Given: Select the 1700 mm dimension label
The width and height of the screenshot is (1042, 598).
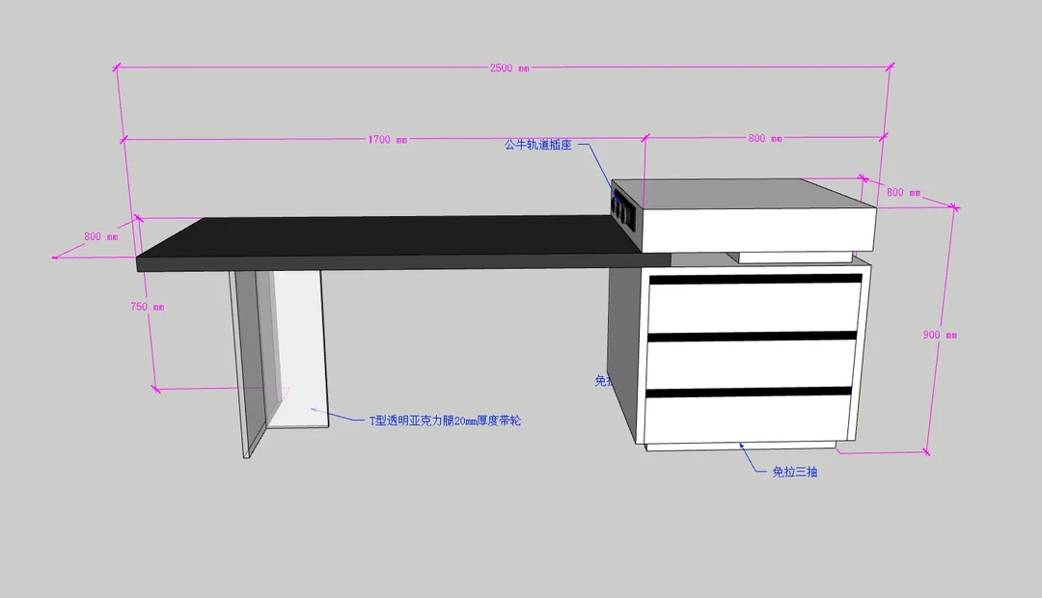Looking at the screenshot, I should [x=386, y=140].
